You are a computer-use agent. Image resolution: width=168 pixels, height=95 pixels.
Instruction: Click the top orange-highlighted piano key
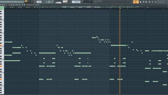tap(1, 45)
